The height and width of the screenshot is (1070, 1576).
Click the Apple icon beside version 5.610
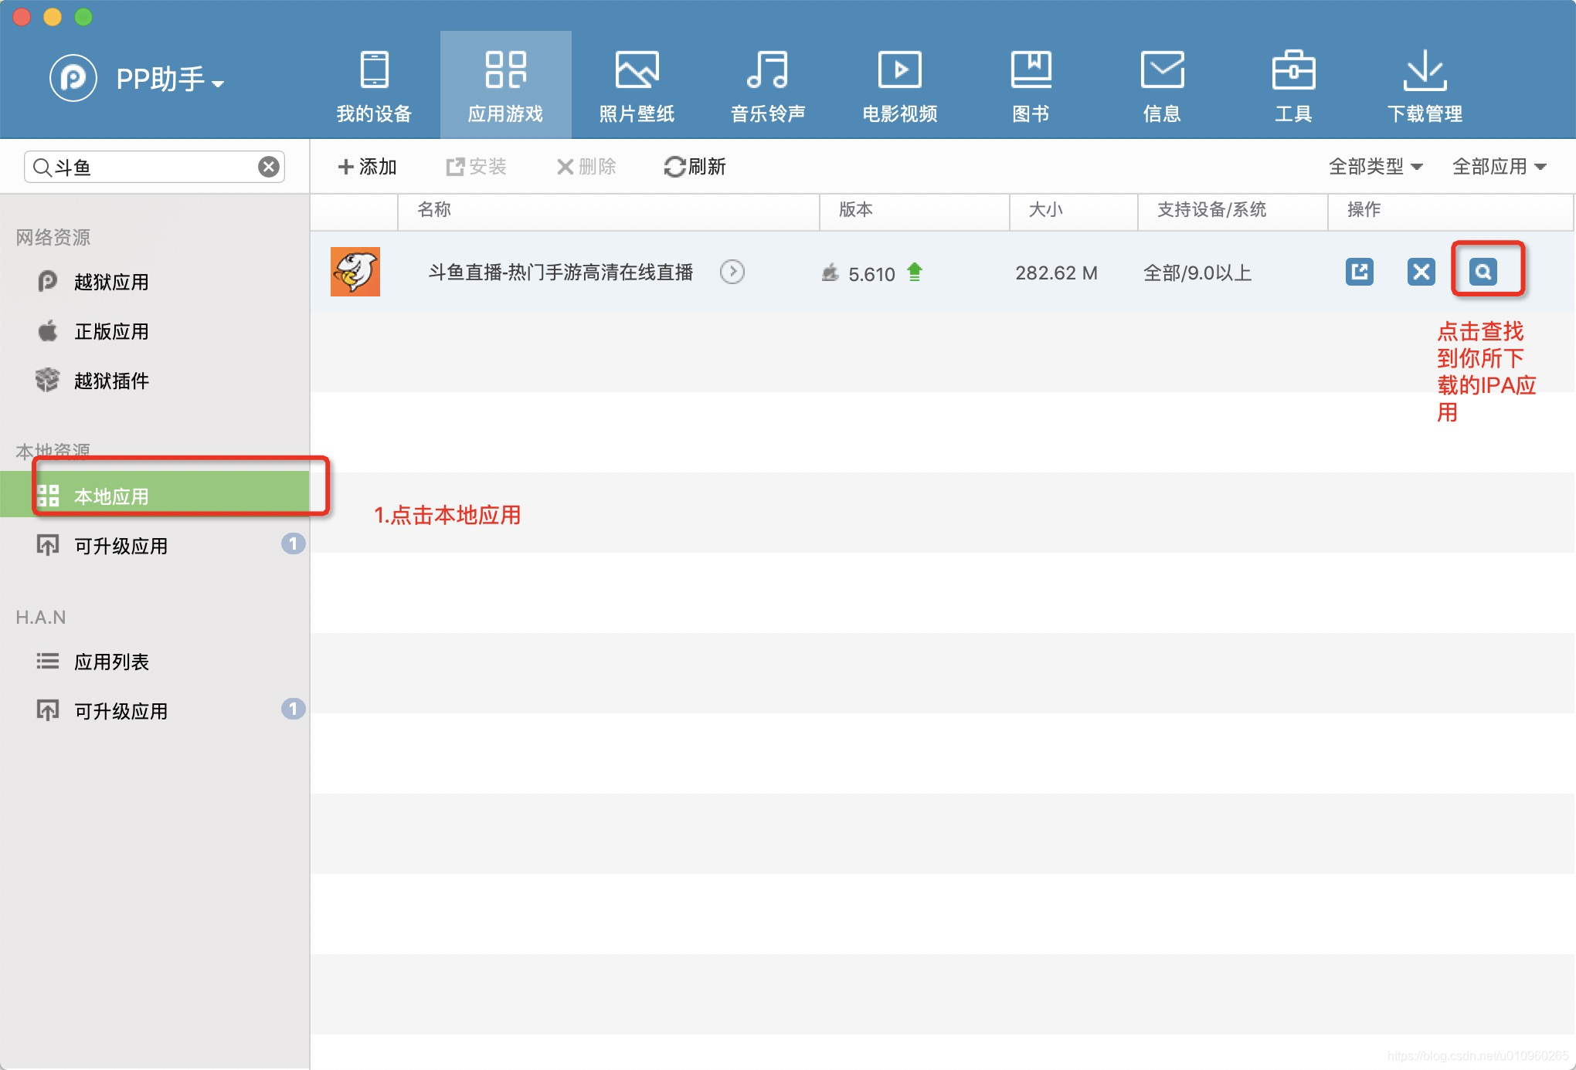click(x=830, y=273)
